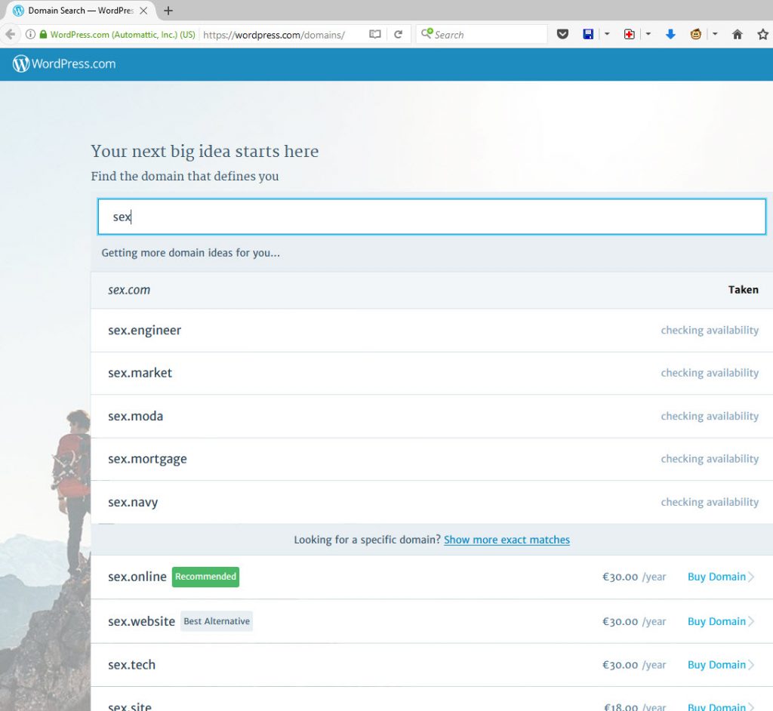Screen dimensions: 773x711
Task: Select the sex.com result row
Action: click(x=432, y=290)
